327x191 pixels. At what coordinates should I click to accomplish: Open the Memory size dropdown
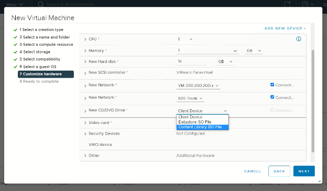click(x=207, y=51)
